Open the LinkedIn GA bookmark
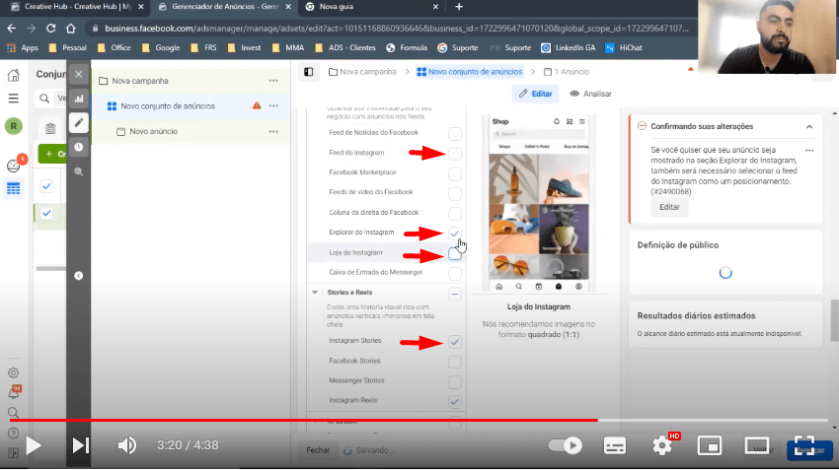The height and width of the screenshot is (470, 839). pos(569,47)
